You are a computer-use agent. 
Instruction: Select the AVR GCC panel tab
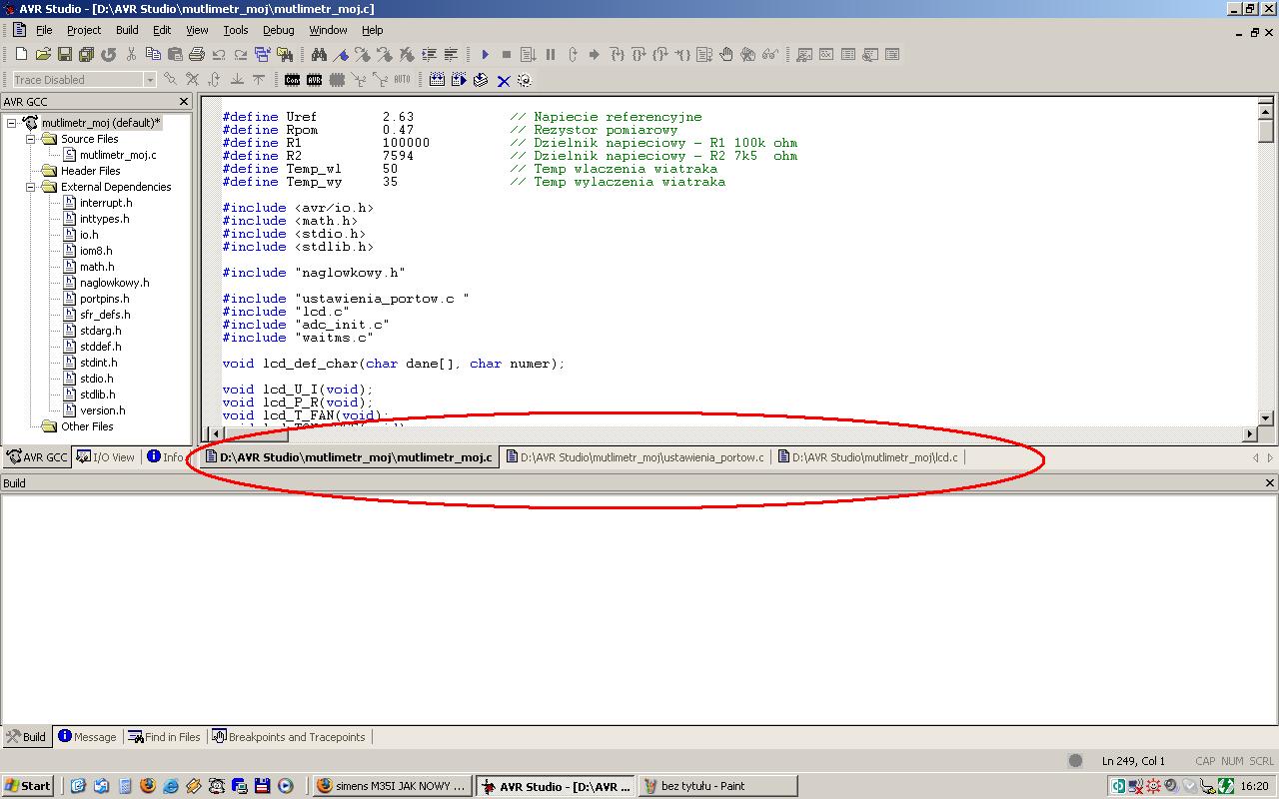(37, 457)
